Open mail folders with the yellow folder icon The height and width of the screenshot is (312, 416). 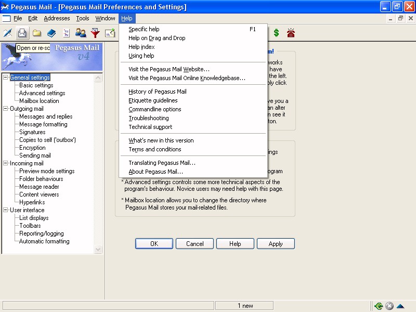coord(37,33)
